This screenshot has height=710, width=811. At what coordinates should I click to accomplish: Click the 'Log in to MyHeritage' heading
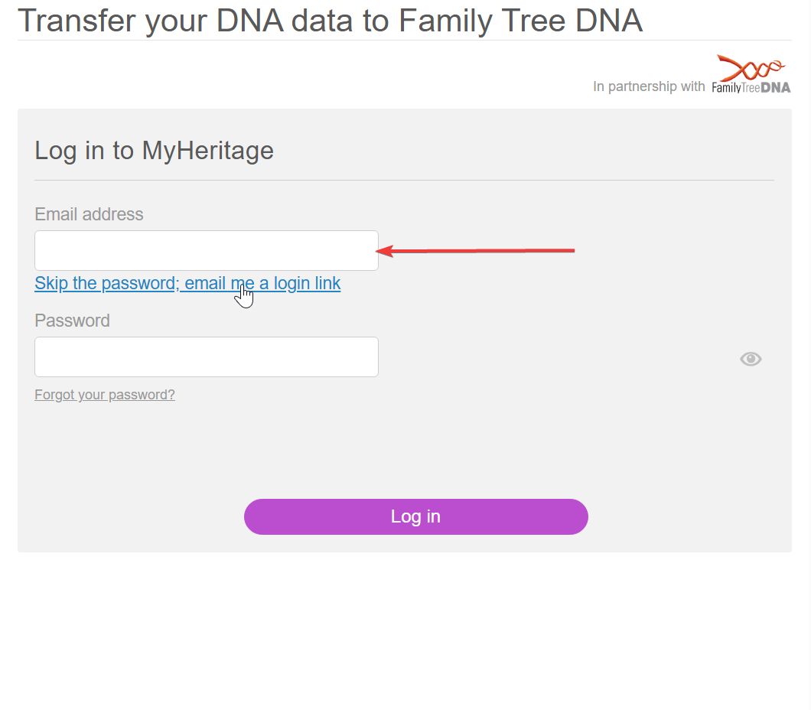[x=154, y=150]
